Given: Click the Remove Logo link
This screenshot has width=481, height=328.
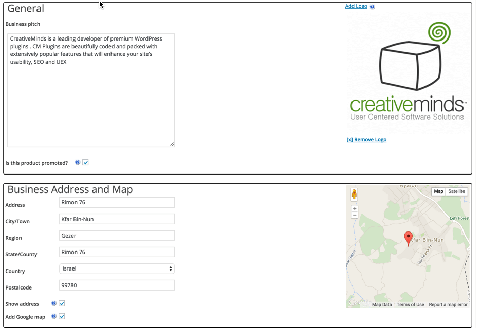Looking at the screenshot, I should pos(366,139).
